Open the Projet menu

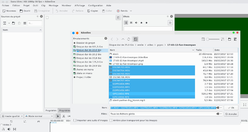26,5
